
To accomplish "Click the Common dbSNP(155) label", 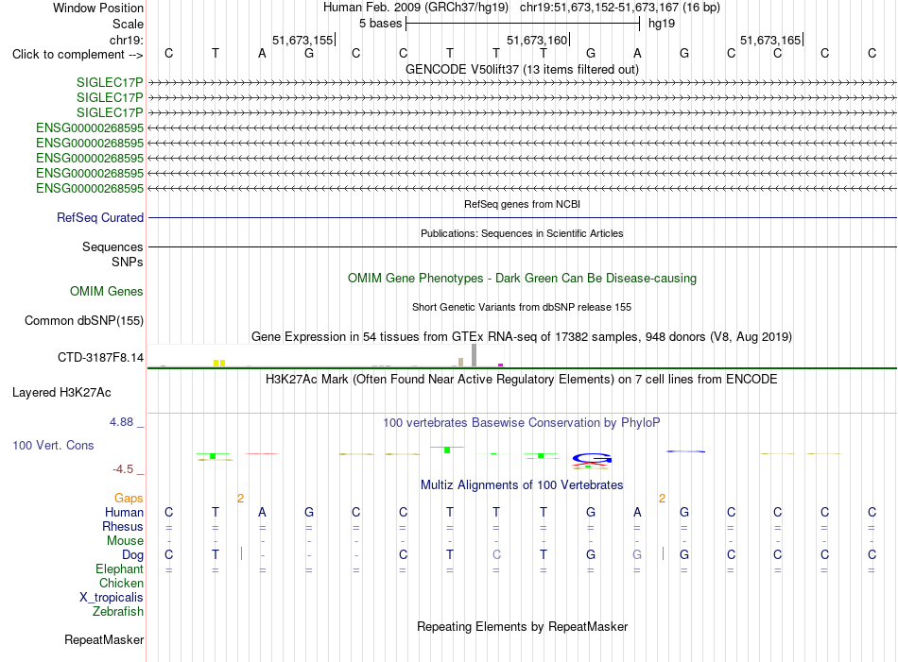I will tap(83, 320).
